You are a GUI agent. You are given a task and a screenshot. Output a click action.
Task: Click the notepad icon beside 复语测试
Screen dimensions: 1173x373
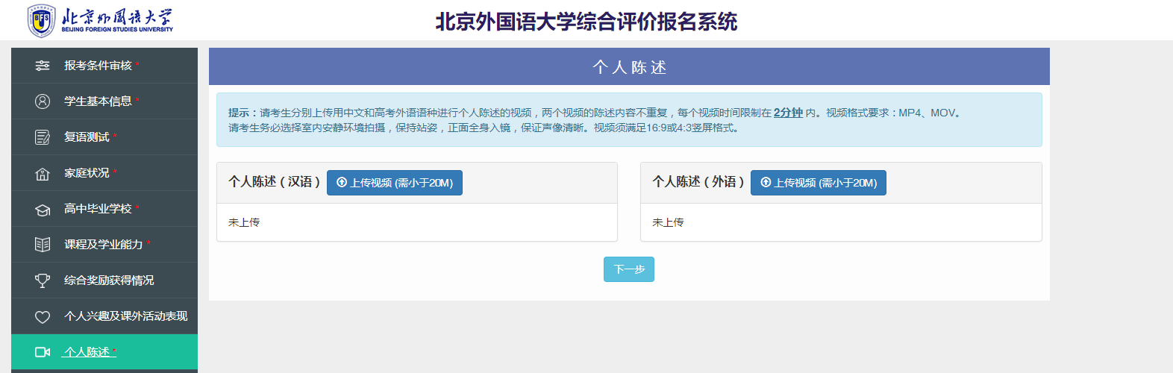point(43,137)
